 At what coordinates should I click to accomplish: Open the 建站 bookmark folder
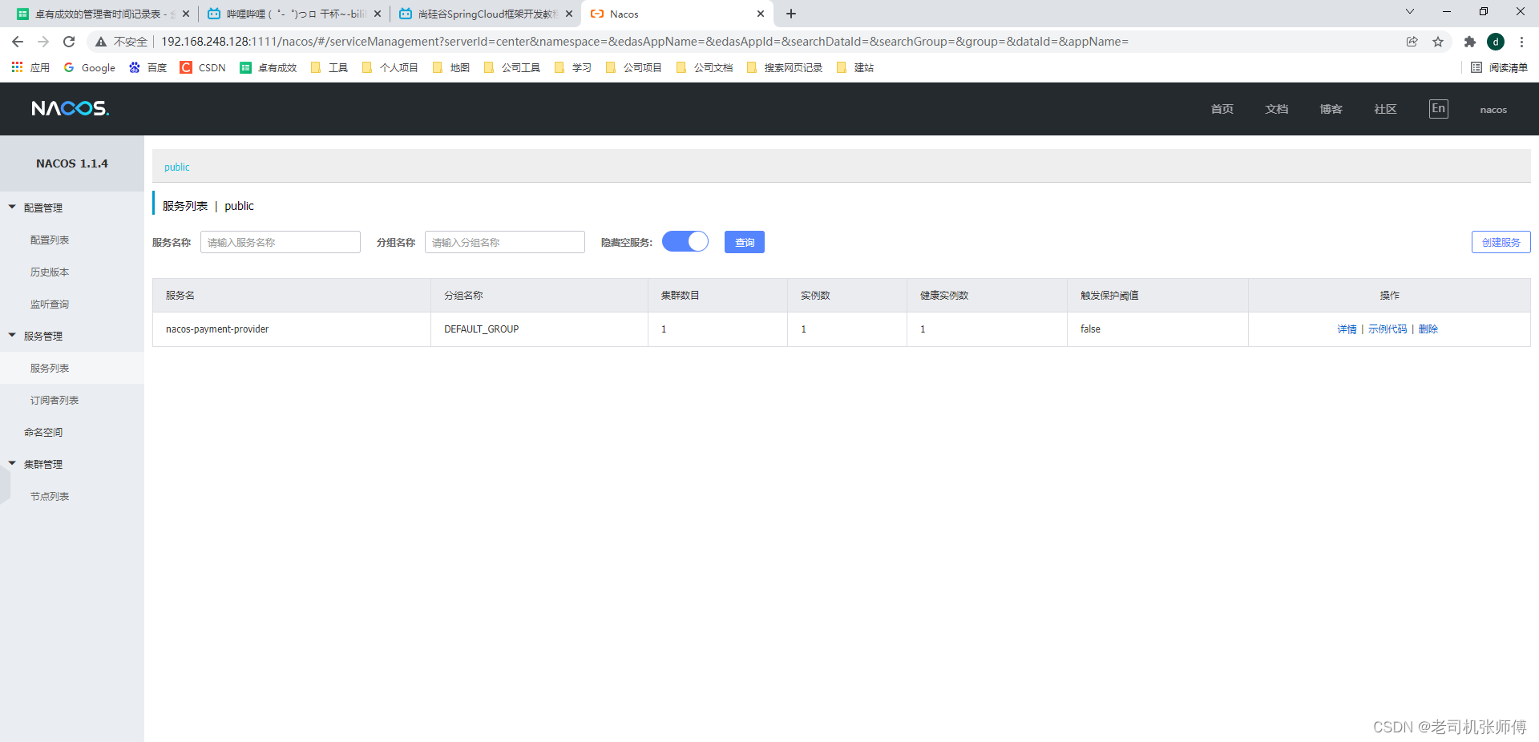(x=855, y=67)
